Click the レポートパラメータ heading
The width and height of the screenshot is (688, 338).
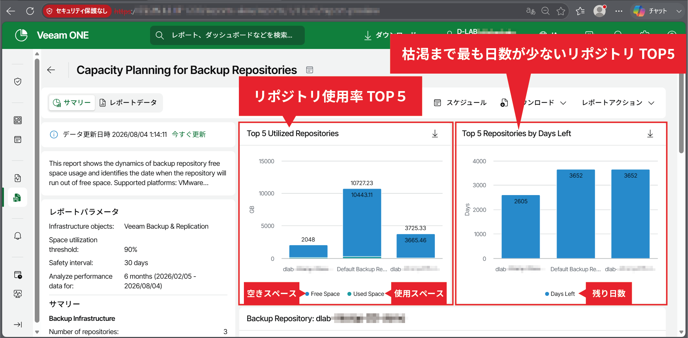pos(84,212)
